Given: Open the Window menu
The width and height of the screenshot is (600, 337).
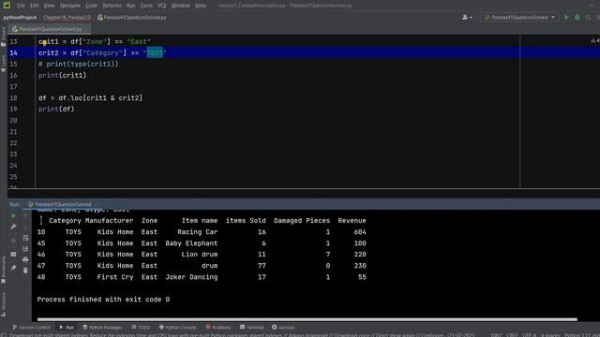Looking at the screenshot, I should tap(181, 6).
